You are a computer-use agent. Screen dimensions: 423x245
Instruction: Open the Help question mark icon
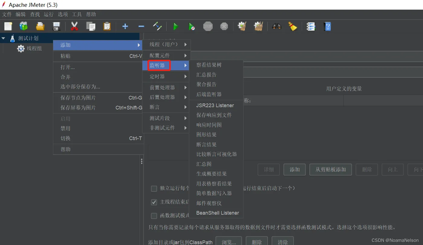coord(327,26)
